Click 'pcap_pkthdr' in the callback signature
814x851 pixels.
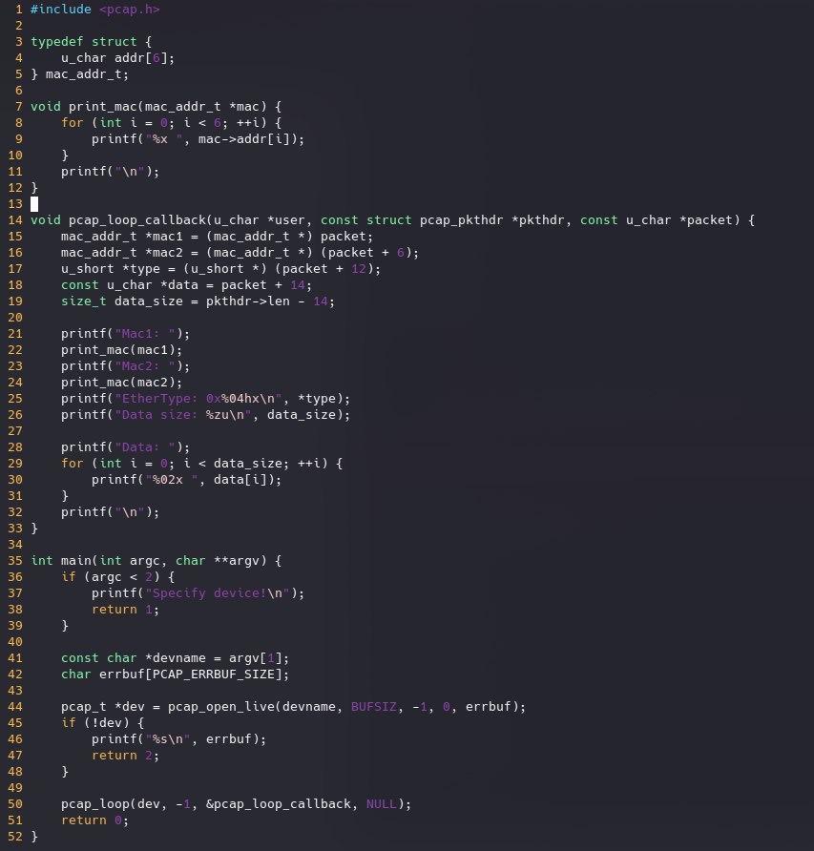[462, 220]
